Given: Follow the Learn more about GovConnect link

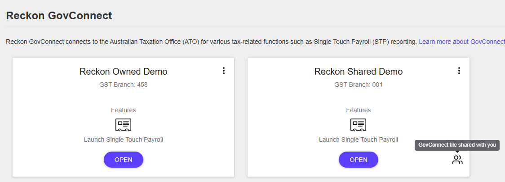Looking at the screenshot, I should [461, 42].
